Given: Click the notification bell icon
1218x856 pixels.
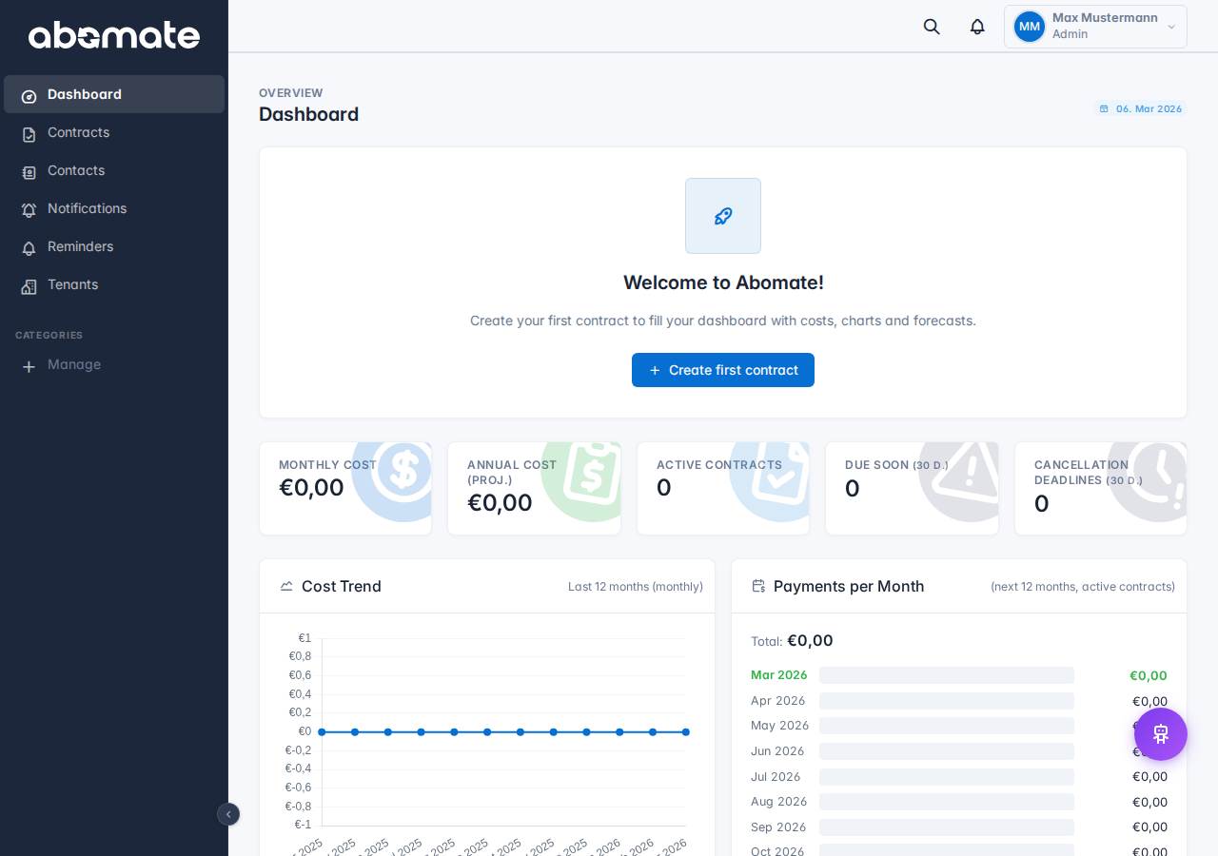Looking at the screenshot, I should point(975,26).
